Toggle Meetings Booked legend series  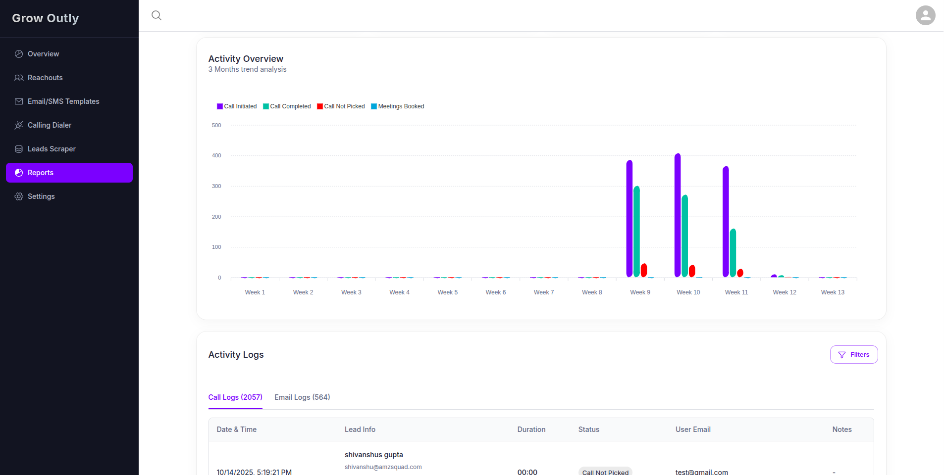[397, 106]
